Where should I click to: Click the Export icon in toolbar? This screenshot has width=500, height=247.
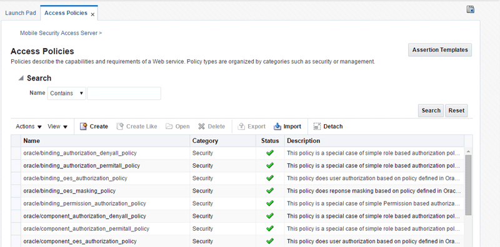click(241, 127)
